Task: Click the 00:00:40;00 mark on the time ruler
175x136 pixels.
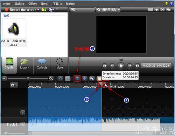Action: tap(145, 87)
